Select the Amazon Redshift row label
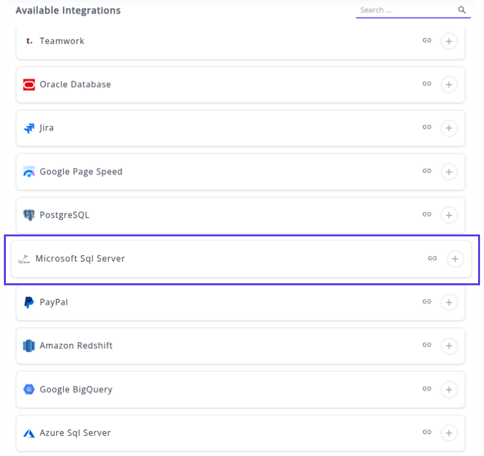Viewport: 484px width, 456px height. 76,346
